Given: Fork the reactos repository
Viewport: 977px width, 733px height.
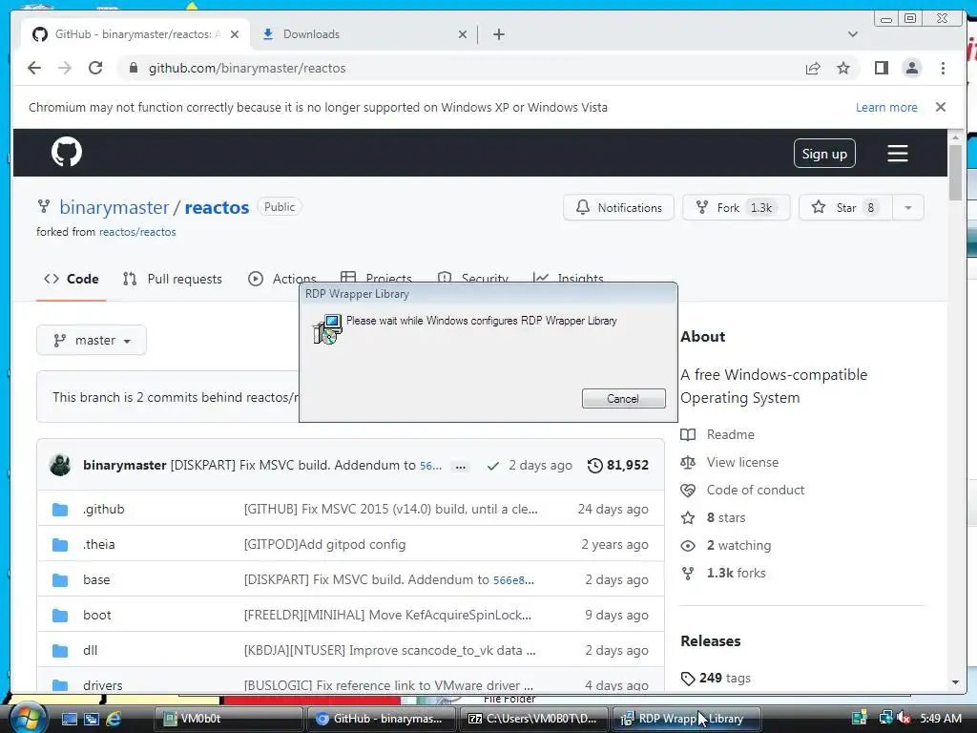Looking at the screenshot, I should [736, 207].
